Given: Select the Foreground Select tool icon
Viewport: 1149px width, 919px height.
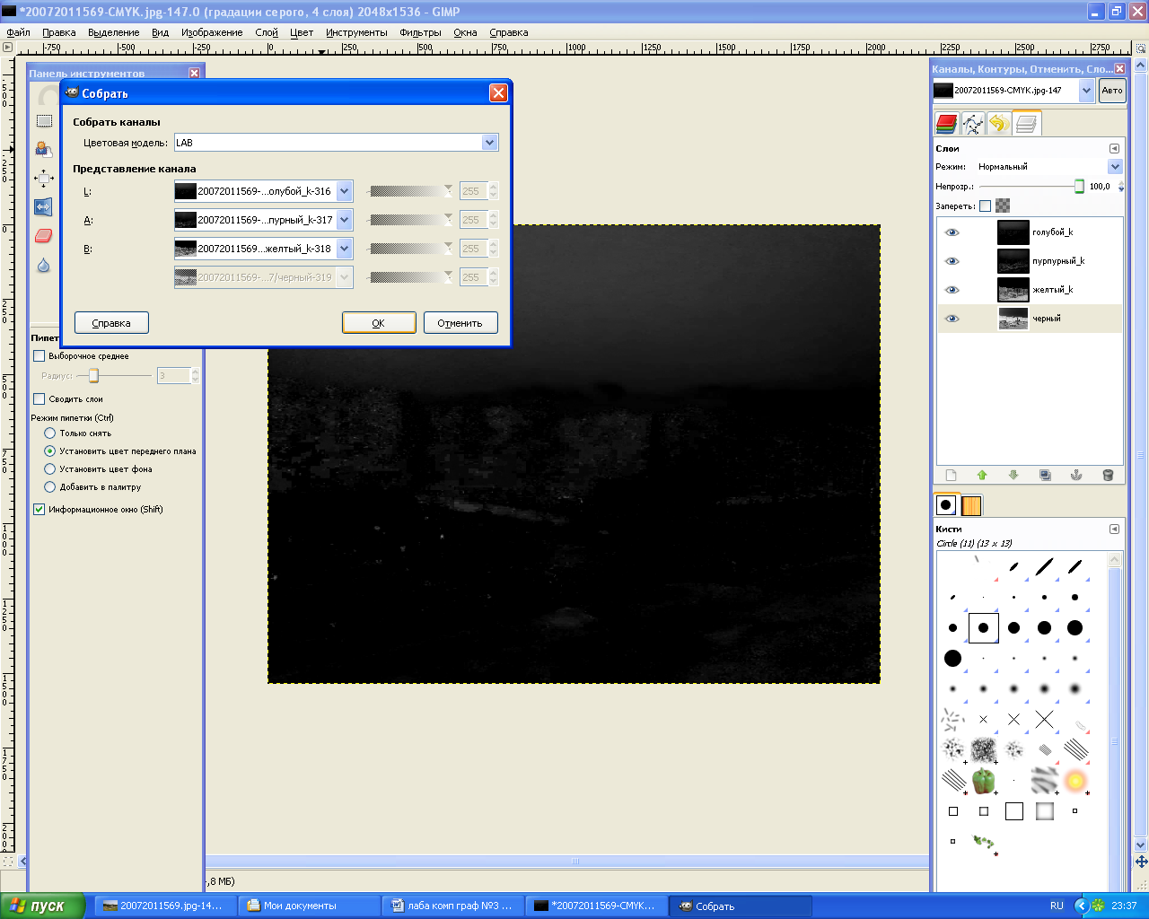Looking at the screenshot, I should [x=44, y=149].
